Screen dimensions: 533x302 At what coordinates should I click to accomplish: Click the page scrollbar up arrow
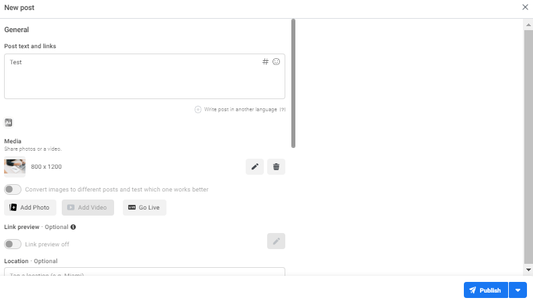(528, 25)
